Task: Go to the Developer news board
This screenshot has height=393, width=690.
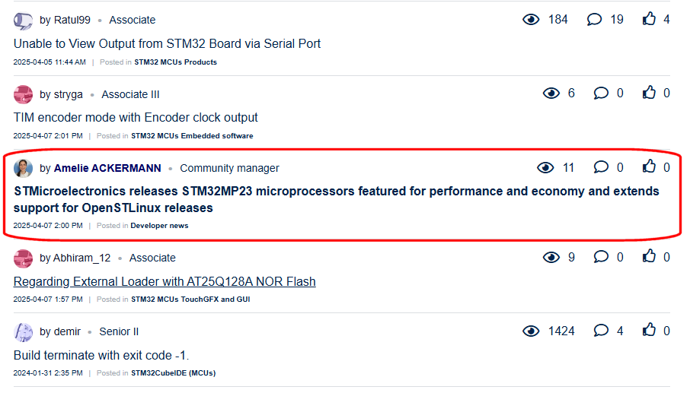Action: click(x=159, y=226)
